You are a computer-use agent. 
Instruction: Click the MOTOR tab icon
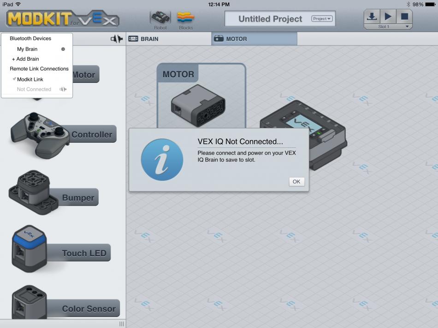(219, 39)
